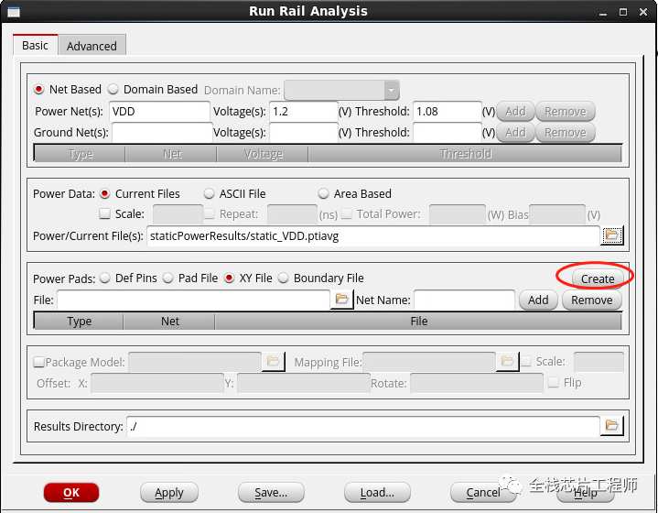Select Def Pins for power pads
Viewport: 658px width, 513px height.
coord(105,278)
